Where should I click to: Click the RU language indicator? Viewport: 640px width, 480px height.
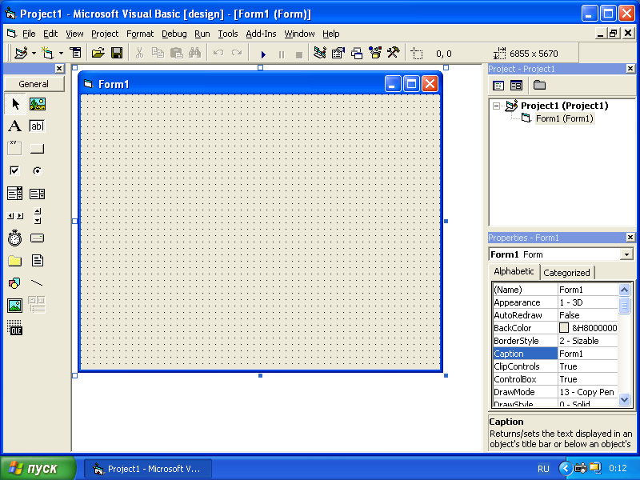click(x=543, y=469)
